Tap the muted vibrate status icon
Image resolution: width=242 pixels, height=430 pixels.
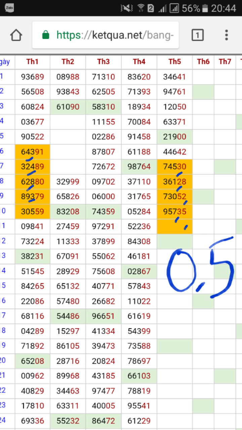[x=126, y=8]
